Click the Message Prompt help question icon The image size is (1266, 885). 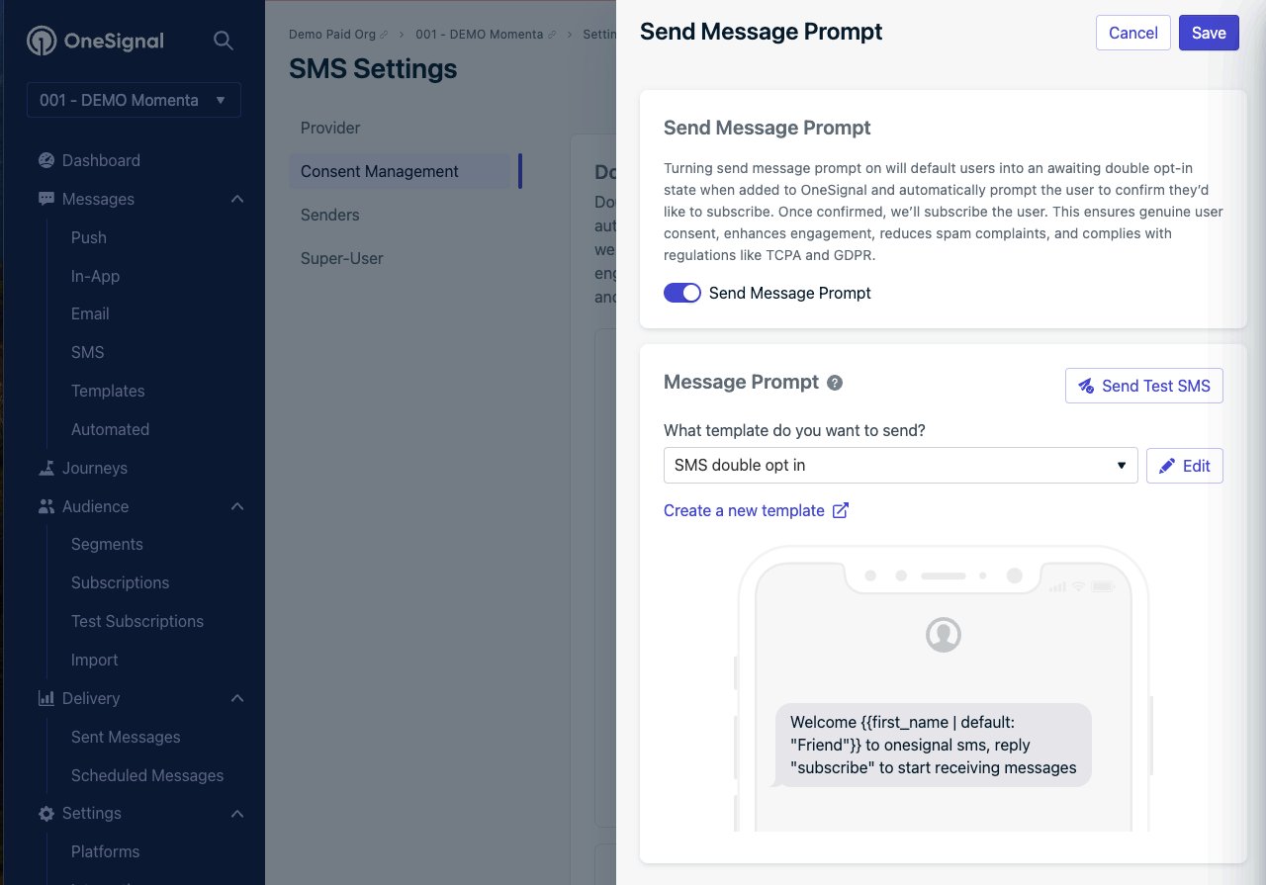coord(835,383)
